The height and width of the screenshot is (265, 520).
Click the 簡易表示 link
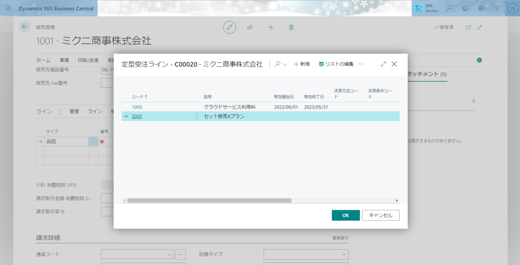click(x=340, y=238)
